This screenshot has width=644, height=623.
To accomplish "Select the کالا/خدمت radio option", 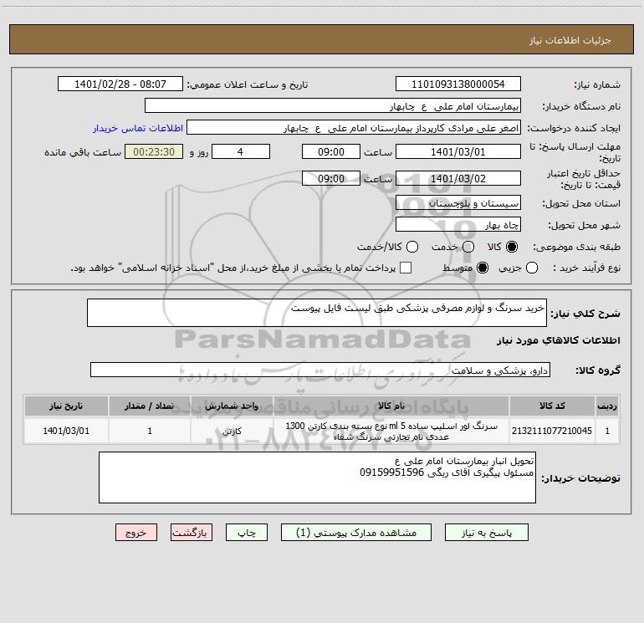I will [x=412, y=247].
